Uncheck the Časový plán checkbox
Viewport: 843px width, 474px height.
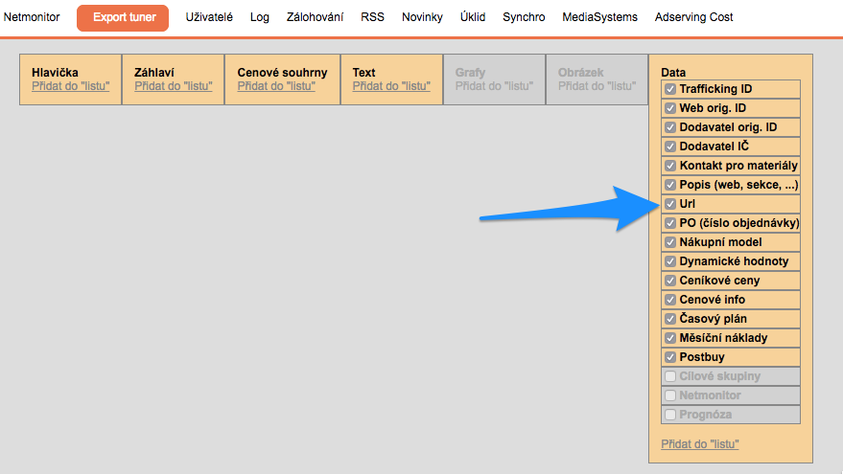[670, 319]
